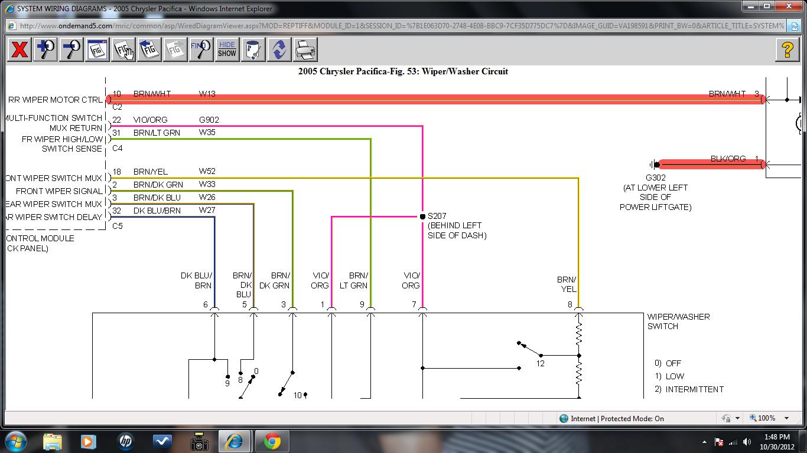Select the FIG hand pan tool
The width and height of the screenshot is (807, 453).
[x=123, y=50]
